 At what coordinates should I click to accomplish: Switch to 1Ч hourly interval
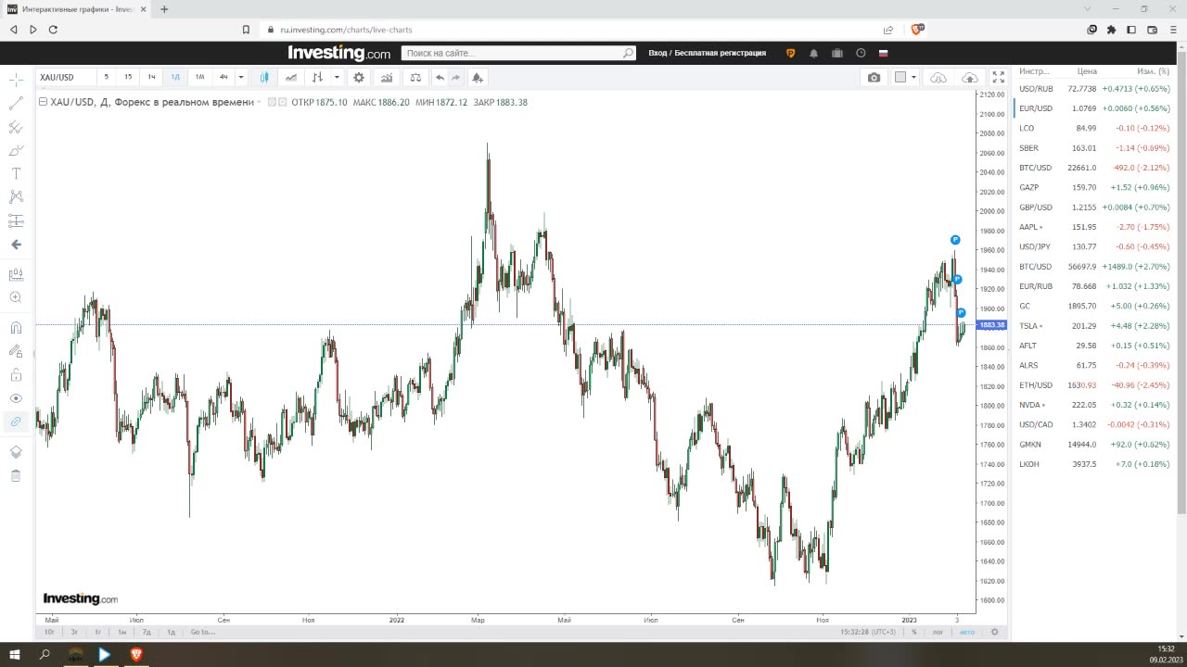pos(152,78)
